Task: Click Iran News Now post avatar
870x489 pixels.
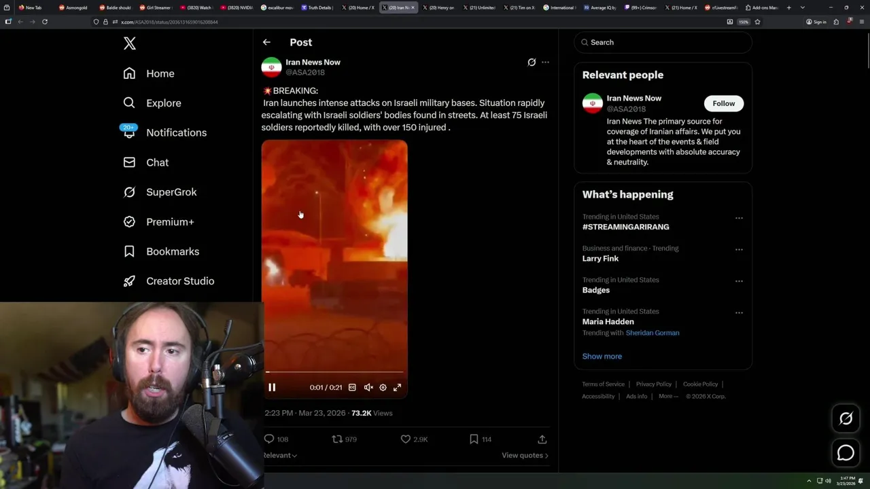Action: pyautogui.click(x=271, y=67)
